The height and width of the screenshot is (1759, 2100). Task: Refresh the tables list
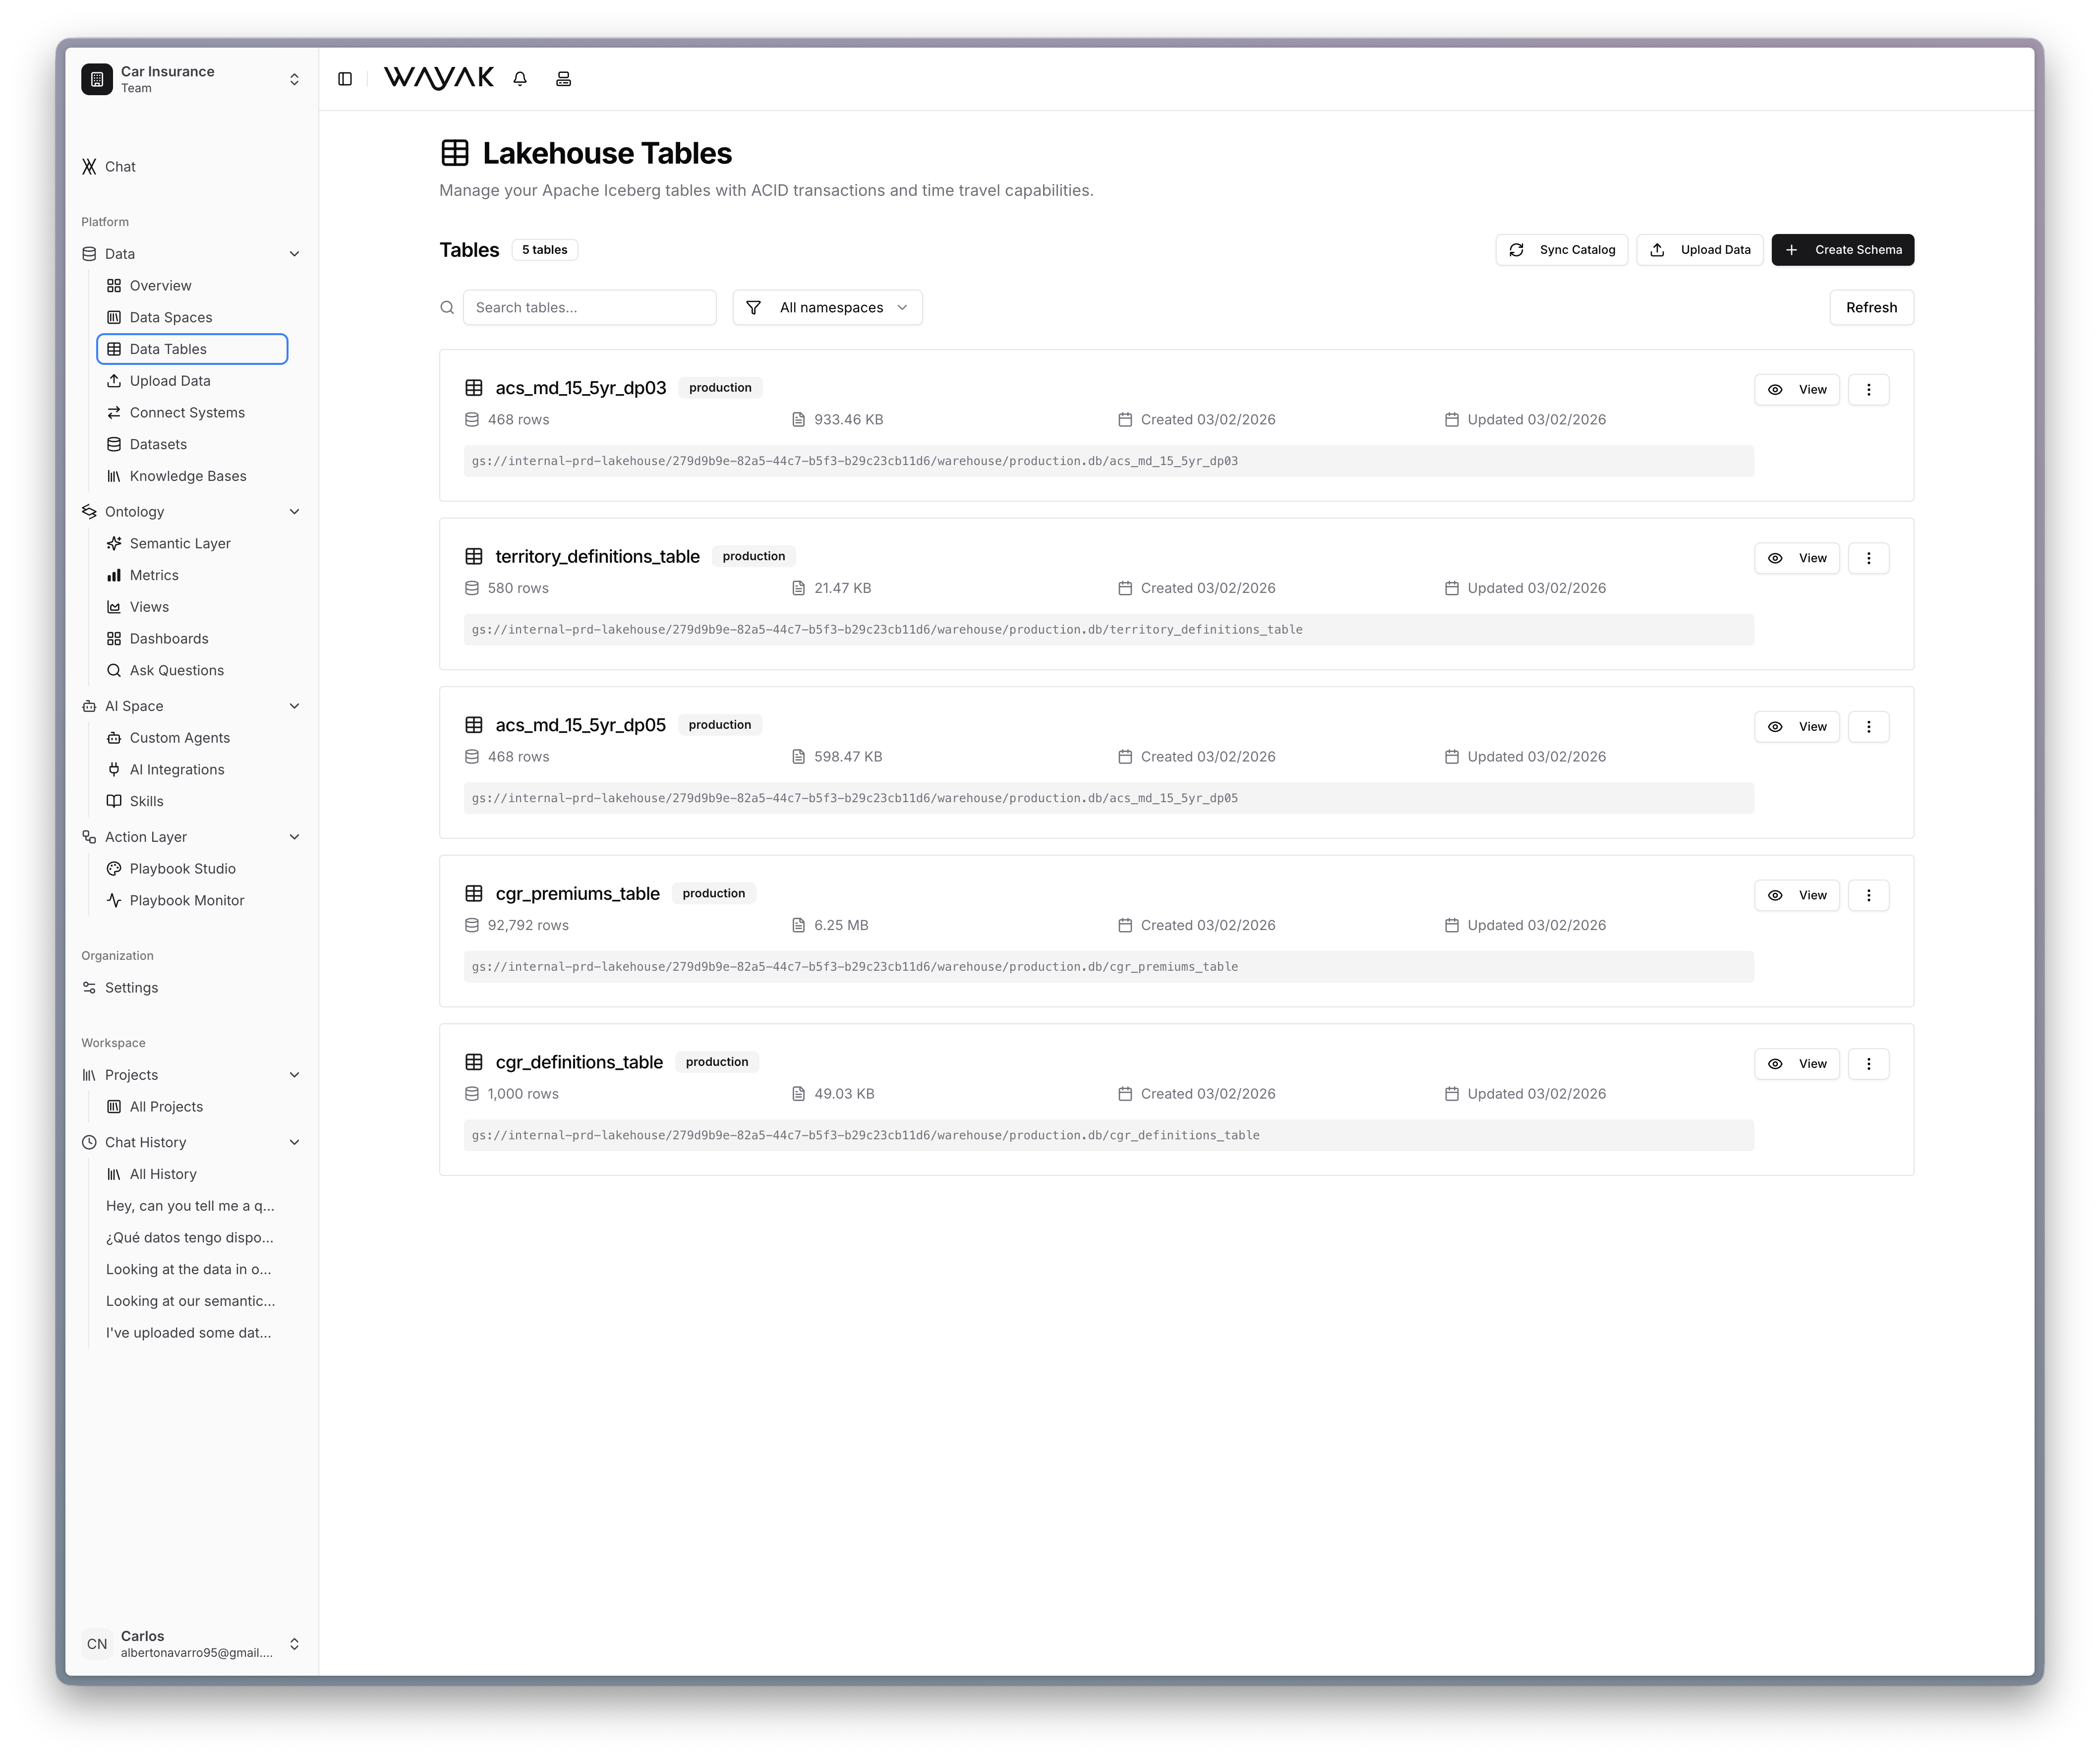(x=1871, y=308)
